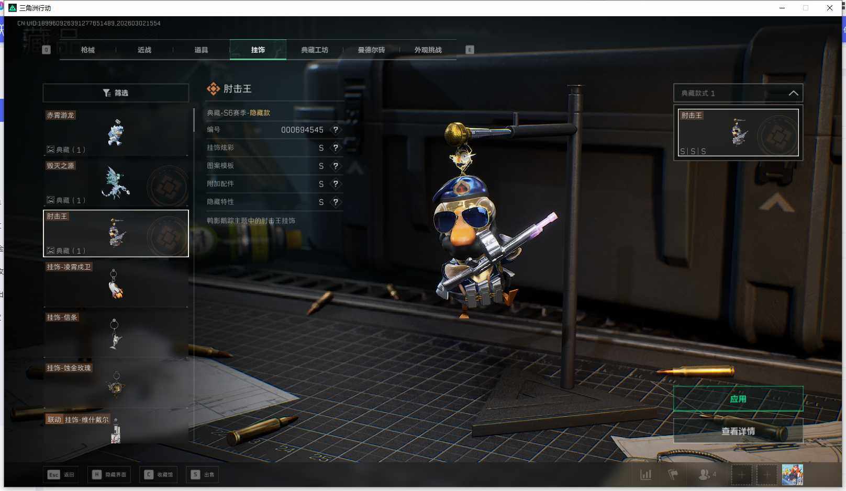Select the 挂饰 tab

[258, 50]
